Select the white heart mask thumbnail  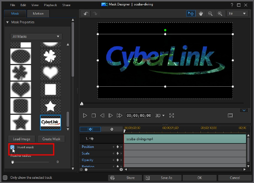(50, 73)
